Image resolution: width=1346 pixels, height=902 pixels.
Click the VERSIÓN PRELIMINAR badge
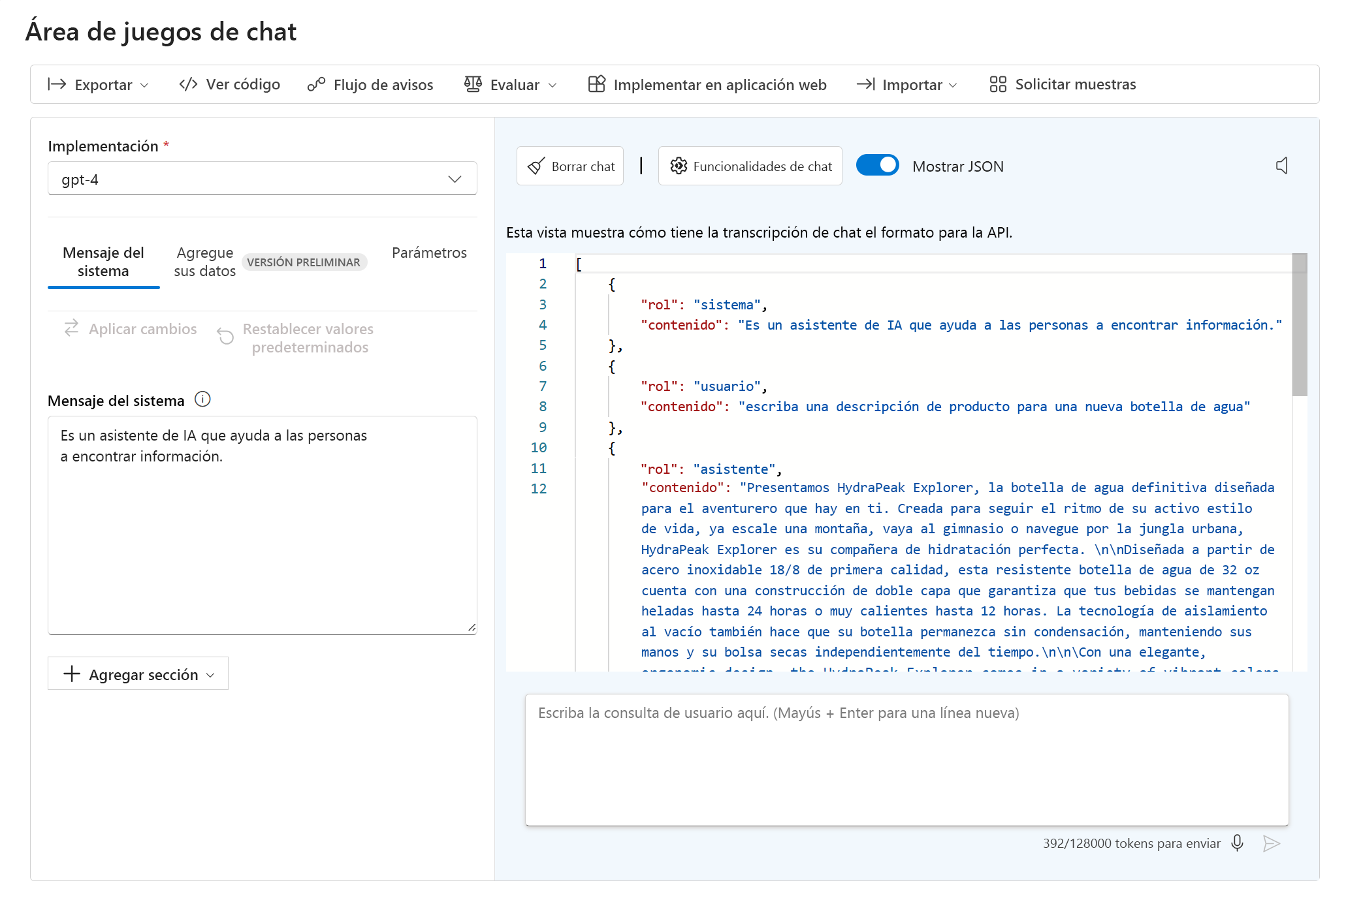click(x=304, y=262)
